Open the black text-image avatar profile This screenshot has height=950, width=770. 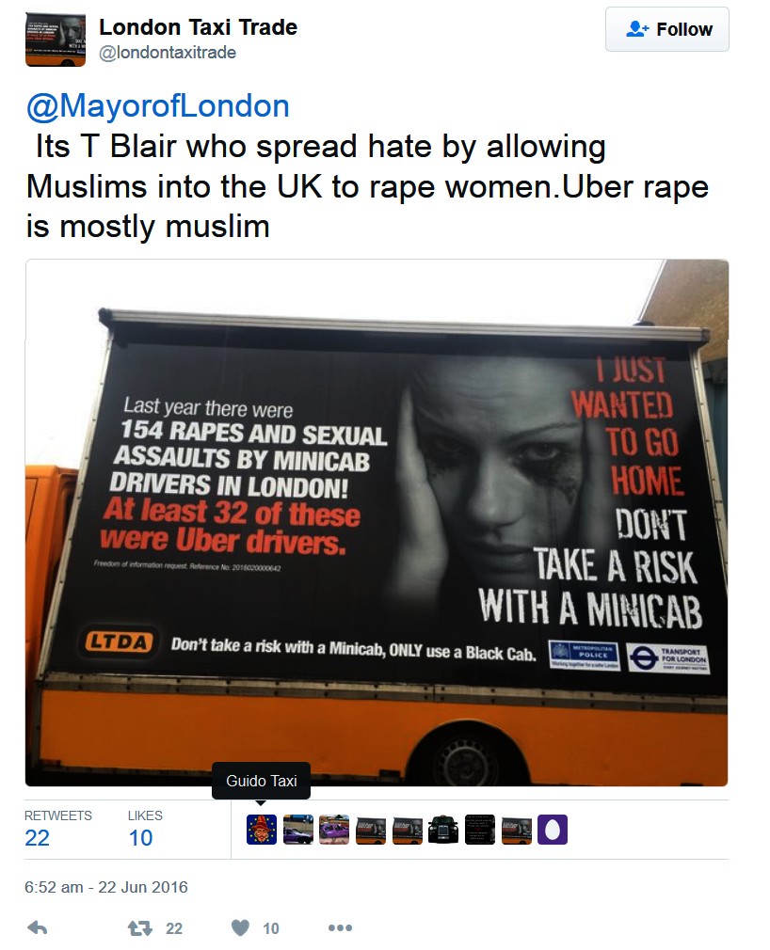(x=479, y=830)
